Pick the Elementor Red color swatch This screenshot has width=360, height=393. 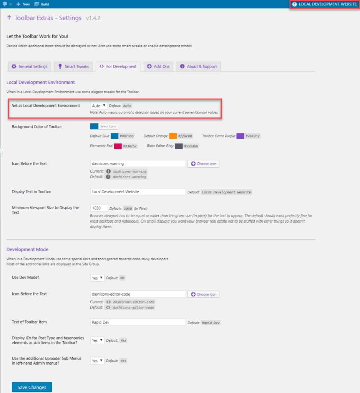[118, 146]
